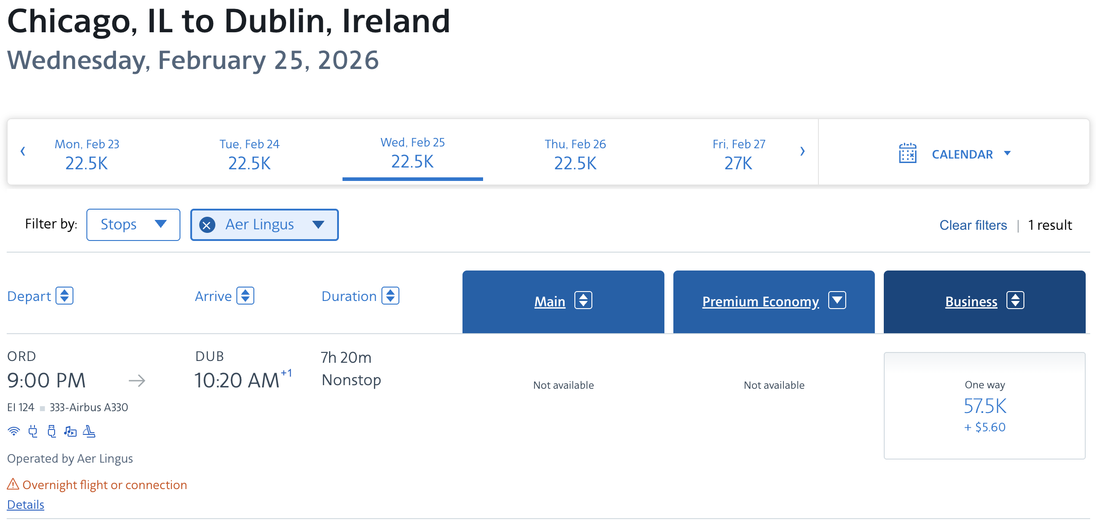Viewport: 1096px width, 524px height.
Task: Select the Thu, Feb 26 date tab
Action: tap(575, 154)
